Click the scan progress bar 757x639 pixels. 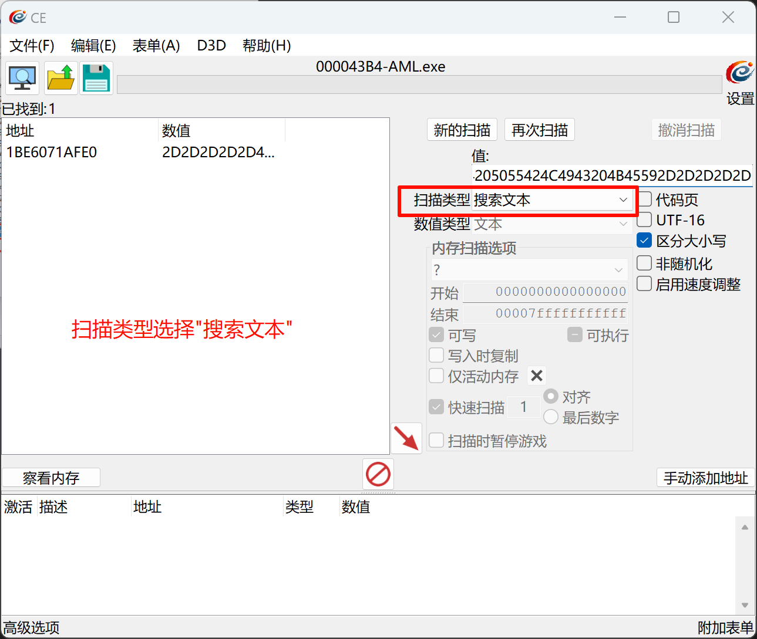pos(419,85)
